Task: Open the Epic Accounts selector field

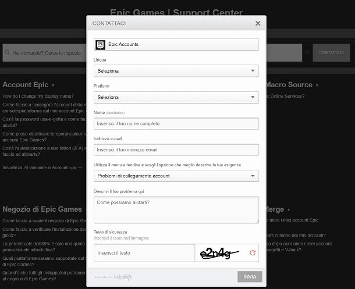Action: click(176, 44)
